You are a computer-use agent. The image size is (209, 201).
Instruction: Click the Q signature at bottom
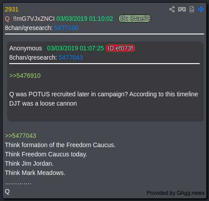tap(7, 192)
